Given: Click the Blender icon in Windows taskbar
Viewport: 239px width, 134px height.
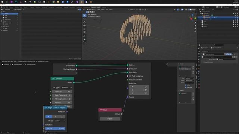Looking at the screenshot, I should 82,2.
